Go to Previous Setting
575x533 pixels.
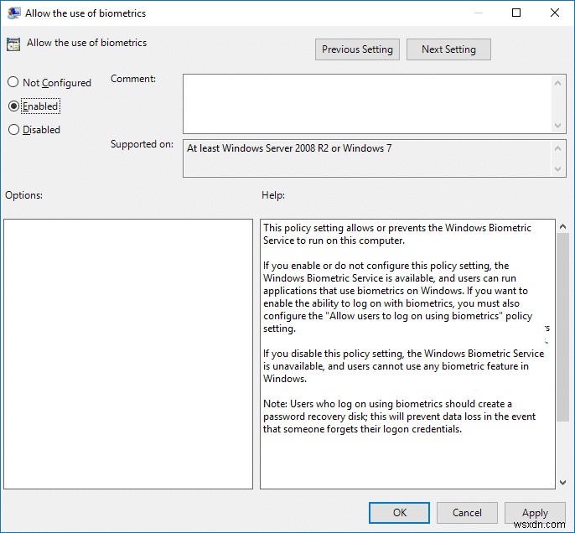357,49
